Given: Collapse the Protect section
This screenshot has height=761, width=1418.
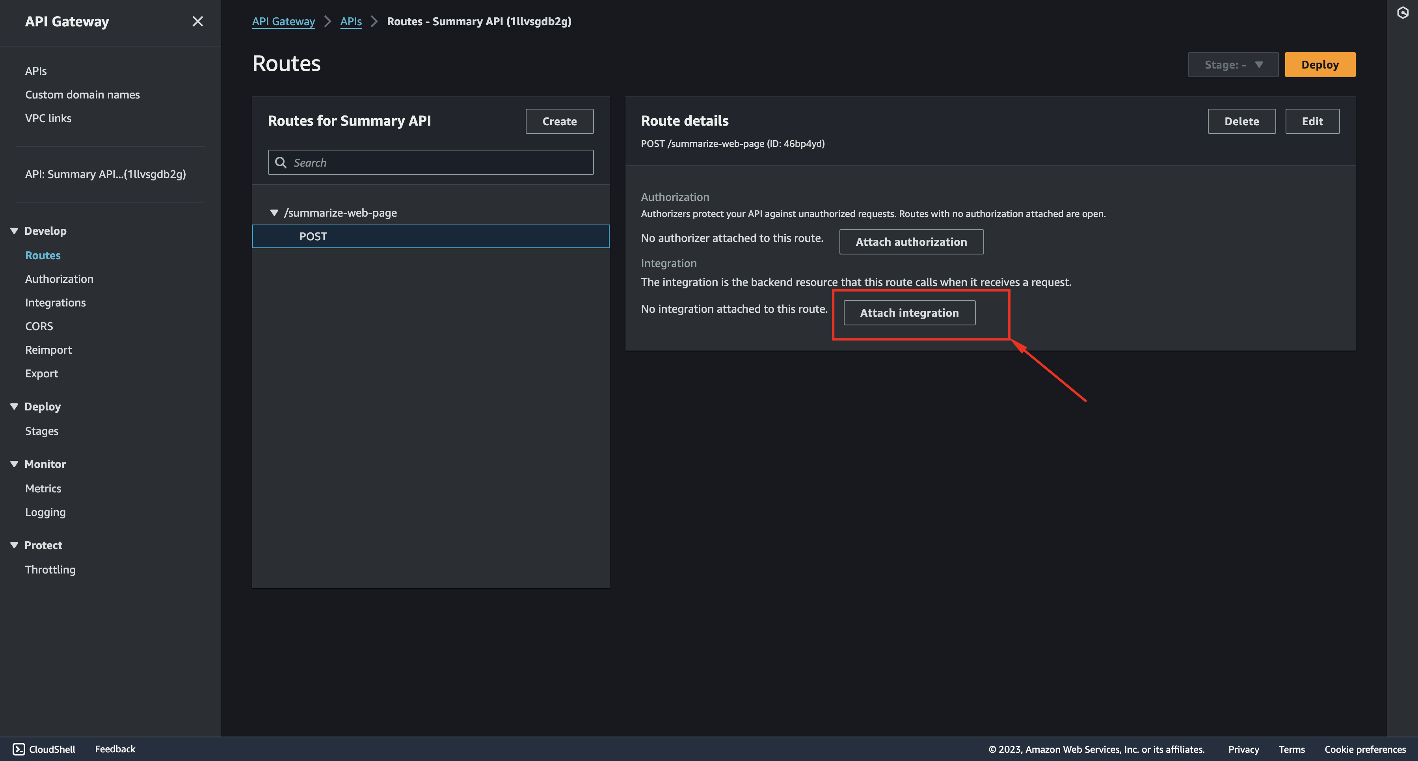Looking at the screenshot, I should tap(14, 545).
